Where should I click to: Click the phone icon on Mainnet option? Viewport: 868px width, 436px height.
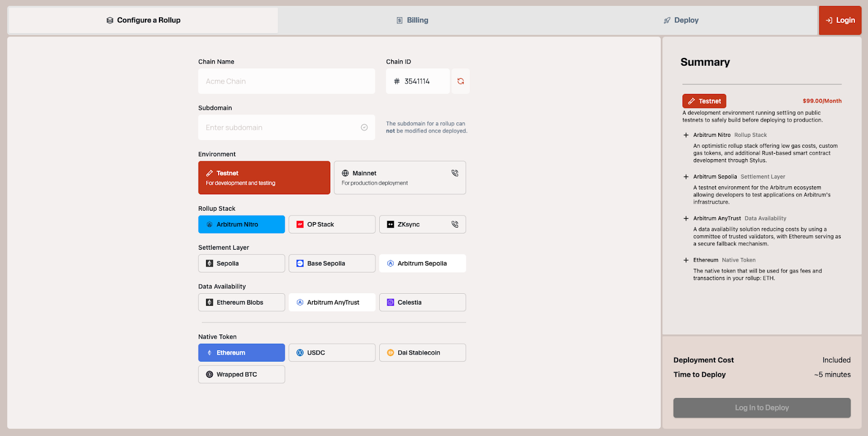455,173
